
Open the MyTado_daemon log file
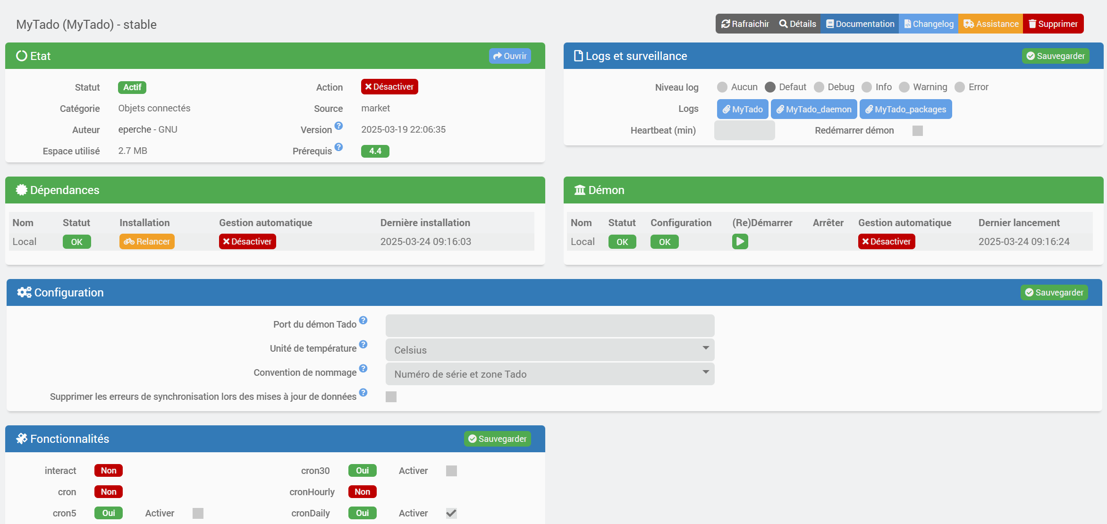tap(814, 109)
